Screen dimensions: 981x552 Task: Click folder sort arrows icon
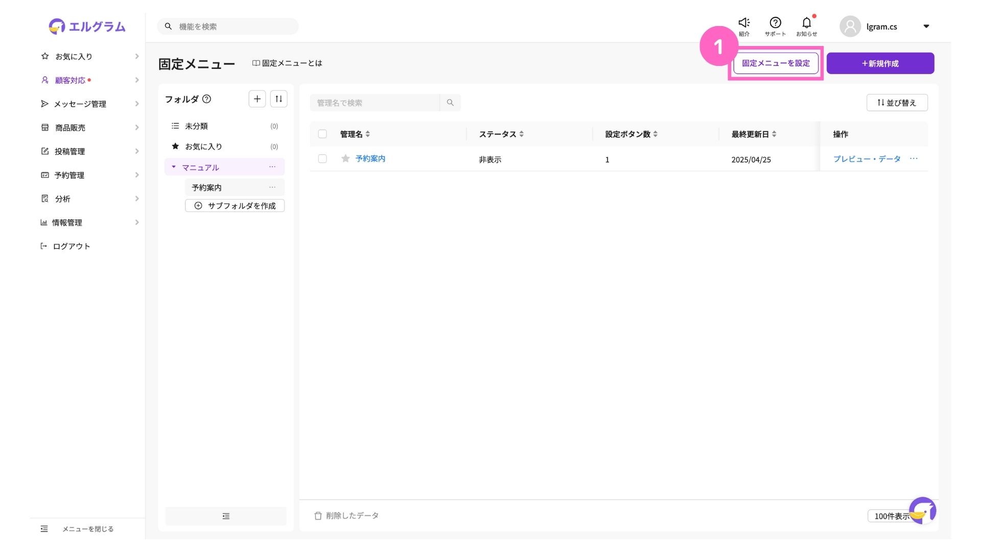click(x=278, y=99)
